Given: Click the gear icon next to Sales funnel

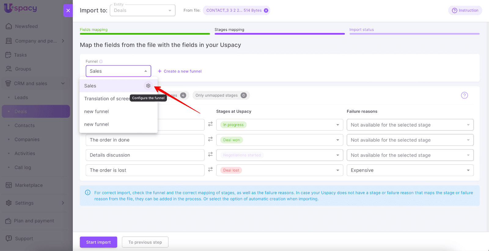Looking at the screenshot, I should tap(148, 86).
